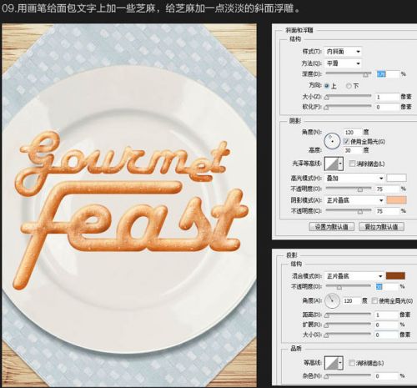
Task: Click the Make Default button
Action: click(331, 227)
